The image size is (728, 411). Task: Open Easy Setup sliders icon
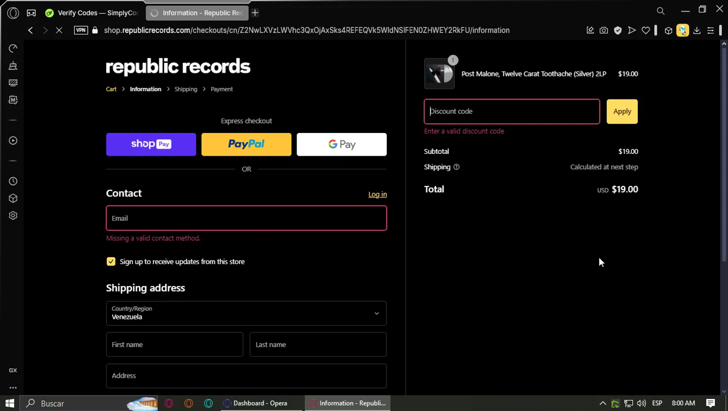tap(711, 30)
